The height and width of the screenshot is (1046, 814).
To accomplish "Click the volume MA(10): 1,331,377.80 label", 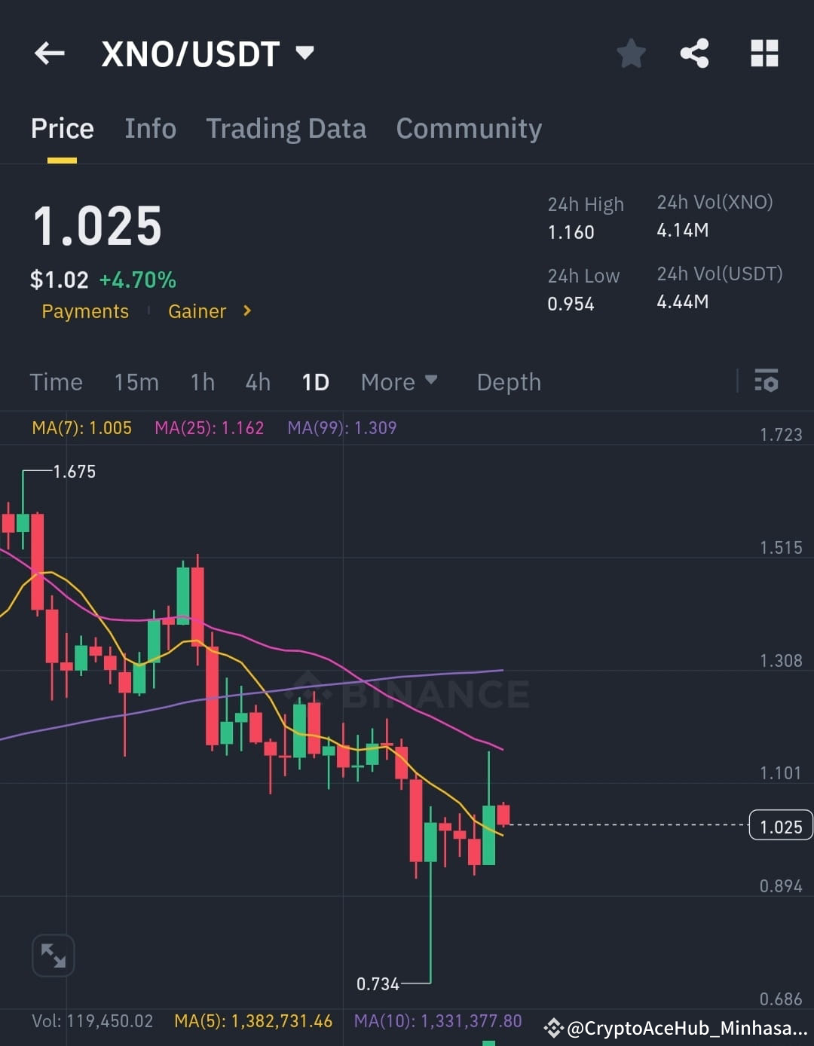I will click(x=438, y=1021).
